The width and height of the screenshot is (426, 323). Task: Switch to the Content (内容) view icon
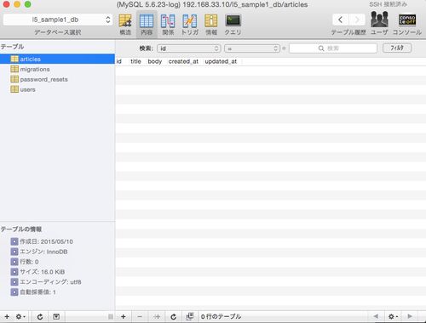click(x=147, y=21)
